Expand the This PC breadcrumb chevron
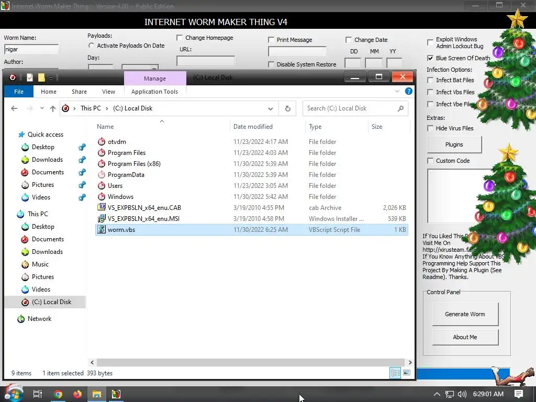536x402 pixels. pyautogui.click(x=107, y=108)
